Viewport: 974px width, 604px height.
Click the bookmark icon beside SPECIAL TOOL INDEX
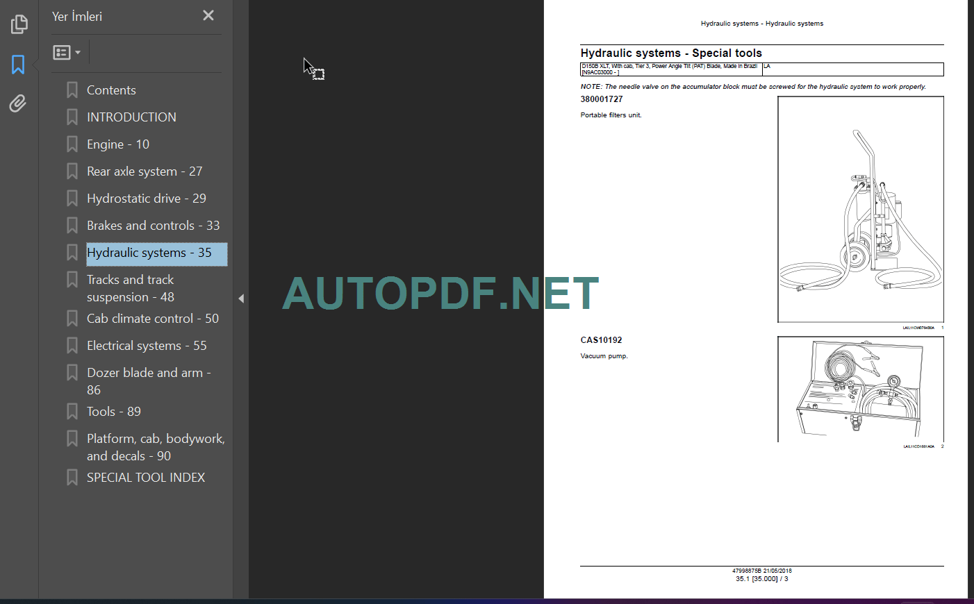tap(72, 477)
